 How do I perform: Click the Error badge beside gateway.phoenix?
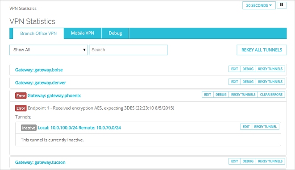tap(21, 96)
